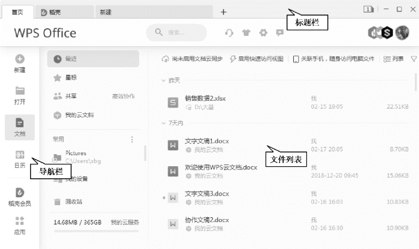419x249 pixels.
Task: Collapse the 昨天 group
Action: [164, 80]
